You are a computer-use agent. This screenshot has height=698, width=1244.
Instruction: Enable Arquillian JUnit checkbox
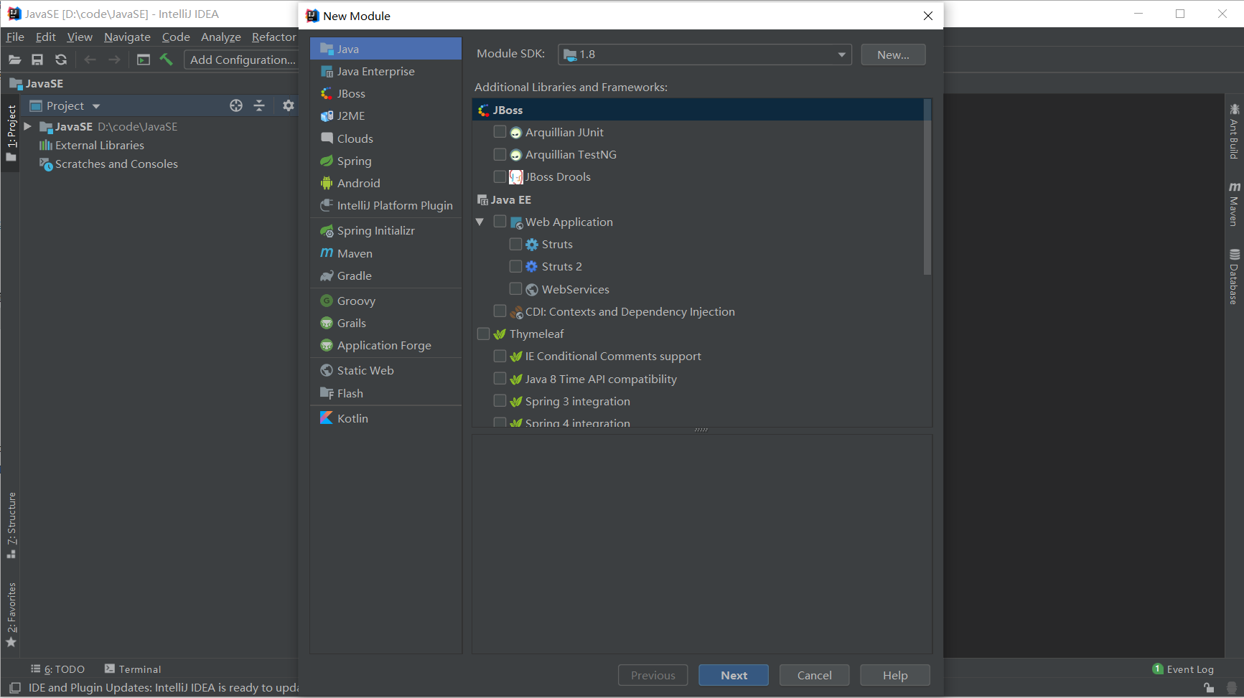click(x=500, y=132)
